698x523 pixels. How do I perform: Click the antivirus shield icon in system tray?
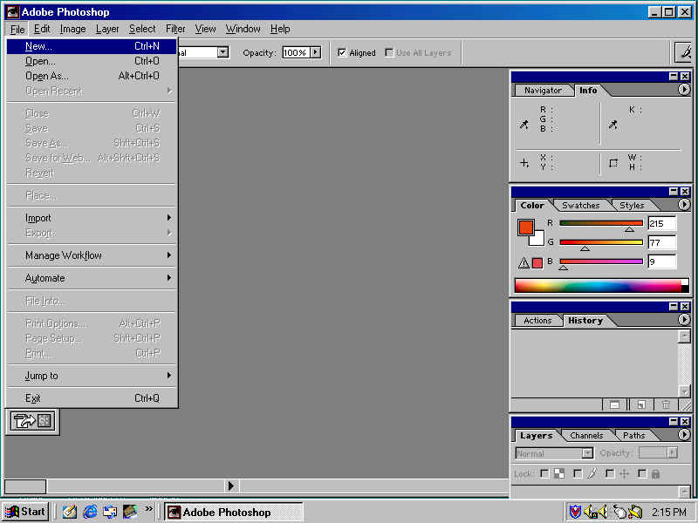[x=575, y=512]
